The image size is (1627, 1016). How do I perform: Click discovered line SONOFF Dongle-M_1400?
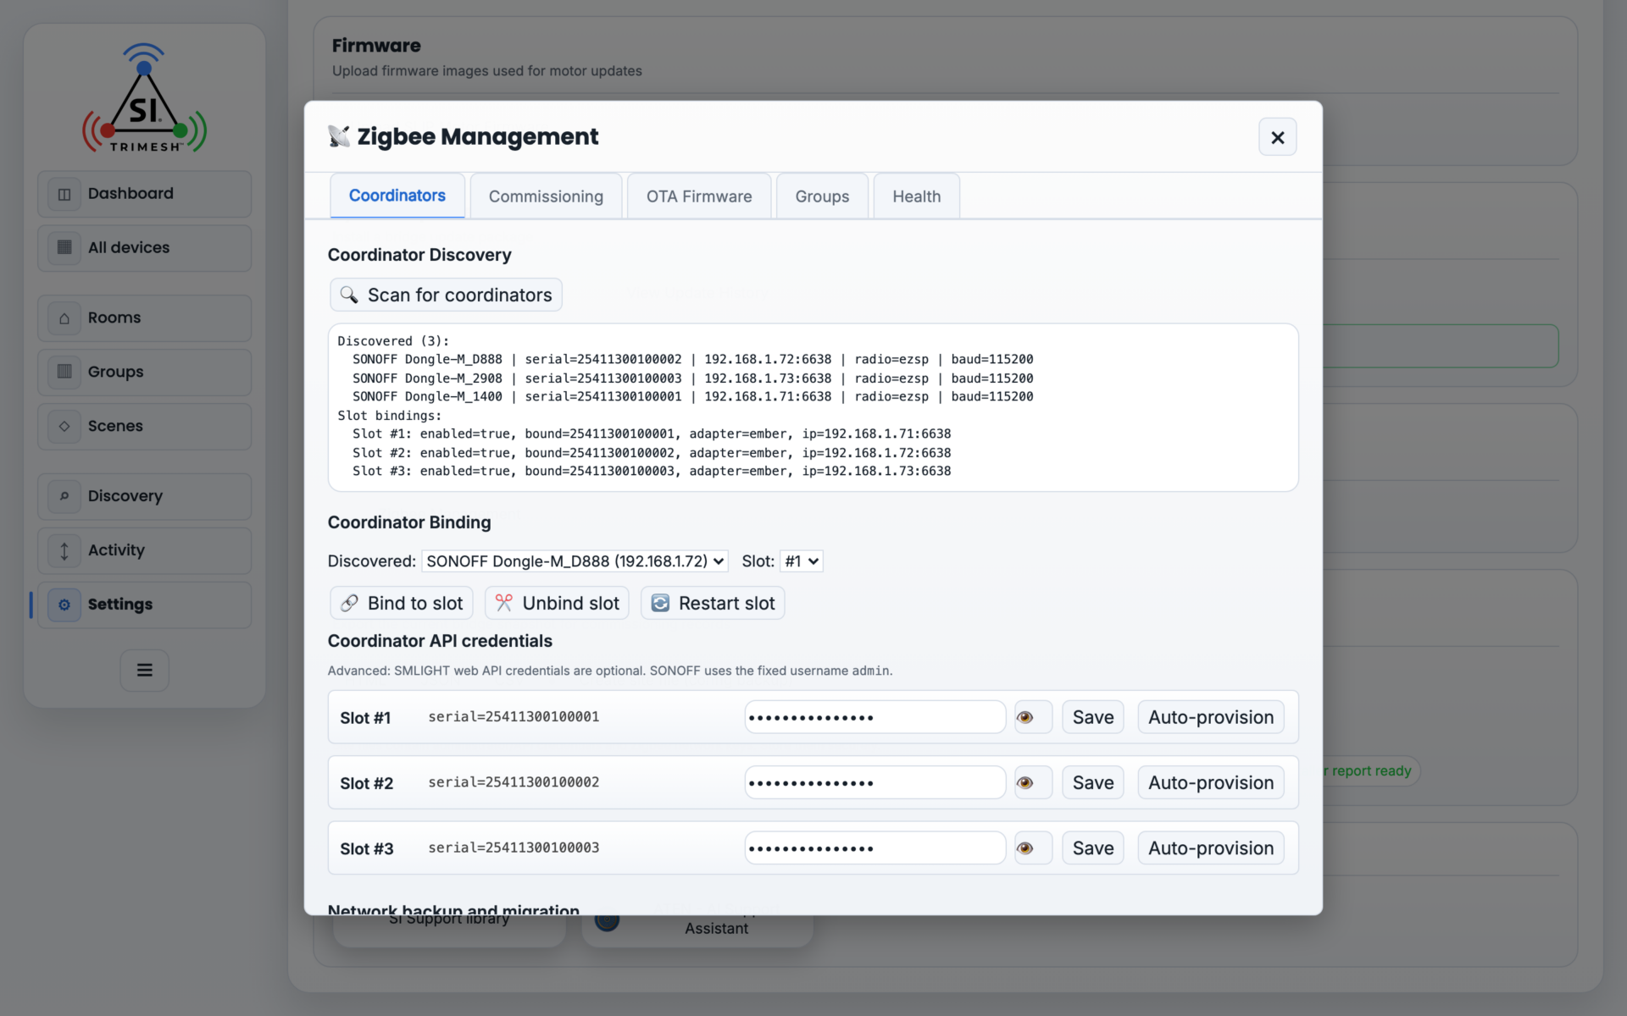click(x=693, y=396)
